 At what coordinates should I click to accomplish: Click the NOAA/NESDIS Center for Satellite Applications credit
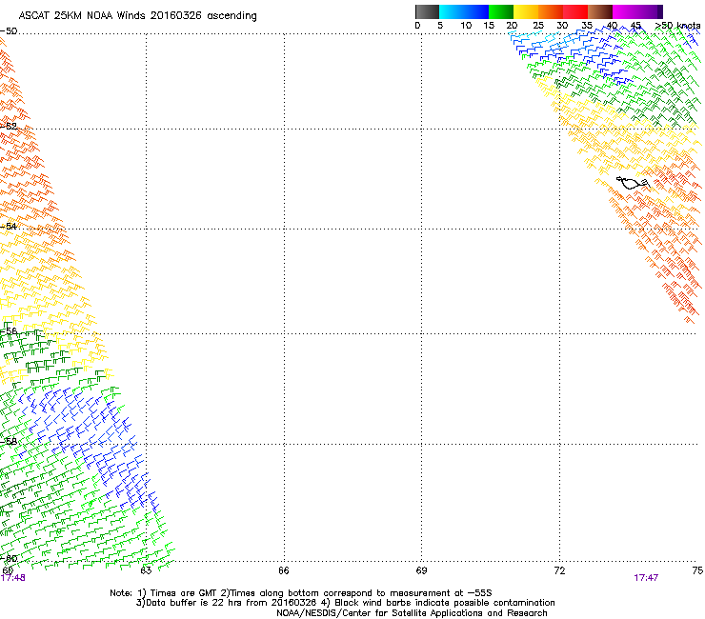point(412,613)
